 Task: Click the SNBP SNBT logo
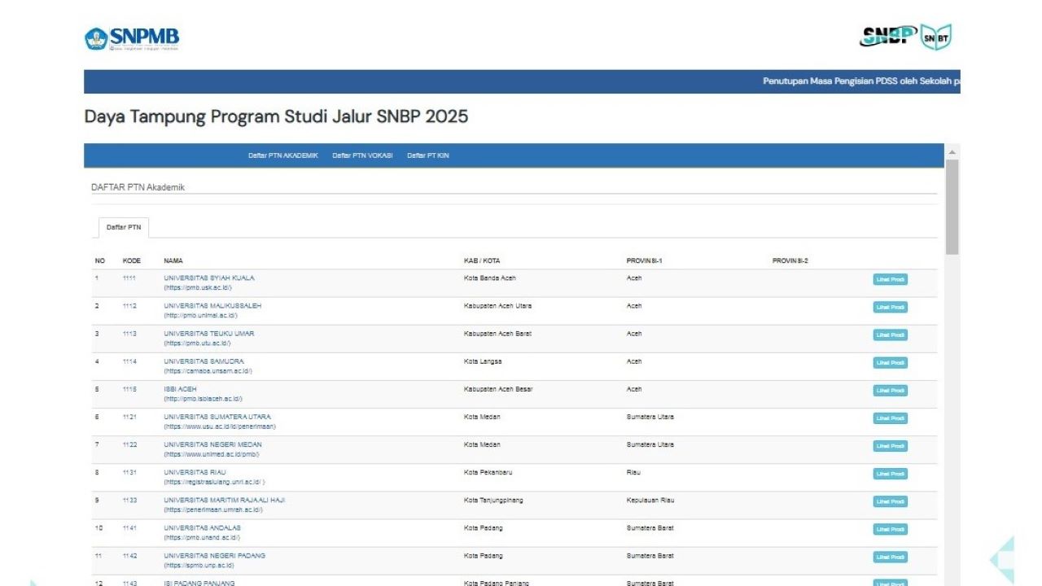pos(906,37)
